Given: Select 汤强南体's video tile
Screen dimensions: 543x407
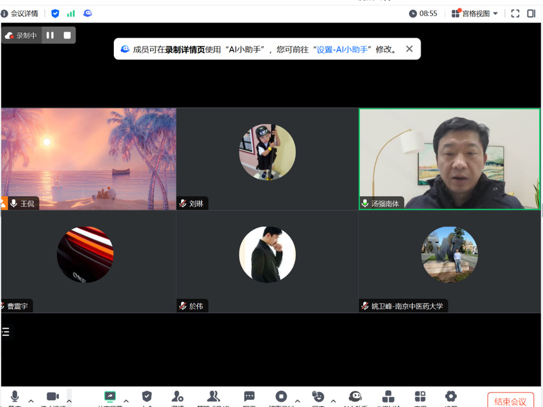Looking at the screenshot, I should (449, 159).
